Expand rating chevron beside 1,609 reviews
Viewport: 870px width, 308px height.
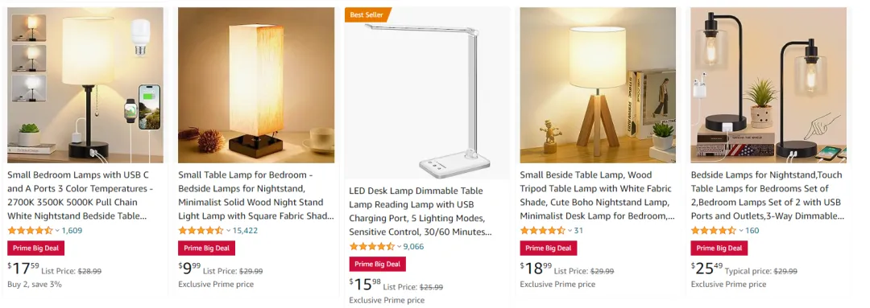(57, 231)
